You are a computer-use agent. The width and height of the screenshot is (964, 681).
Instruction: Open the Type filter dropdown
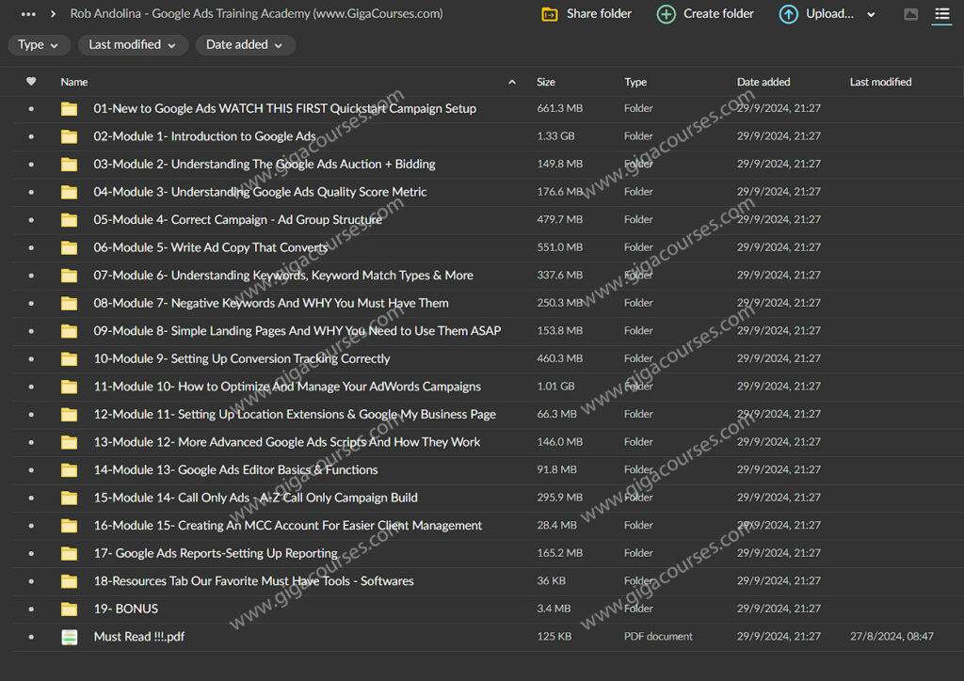pos(39,44)
